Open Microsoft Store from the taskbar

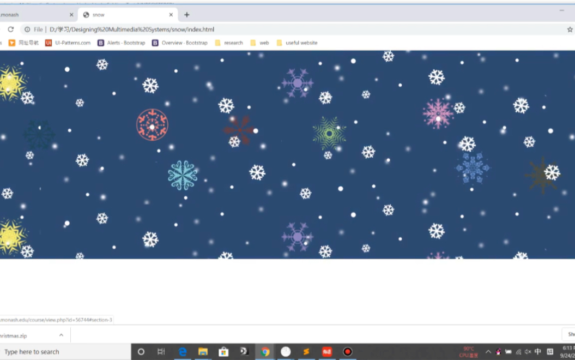pyautogui.click(x=223, y=352)
